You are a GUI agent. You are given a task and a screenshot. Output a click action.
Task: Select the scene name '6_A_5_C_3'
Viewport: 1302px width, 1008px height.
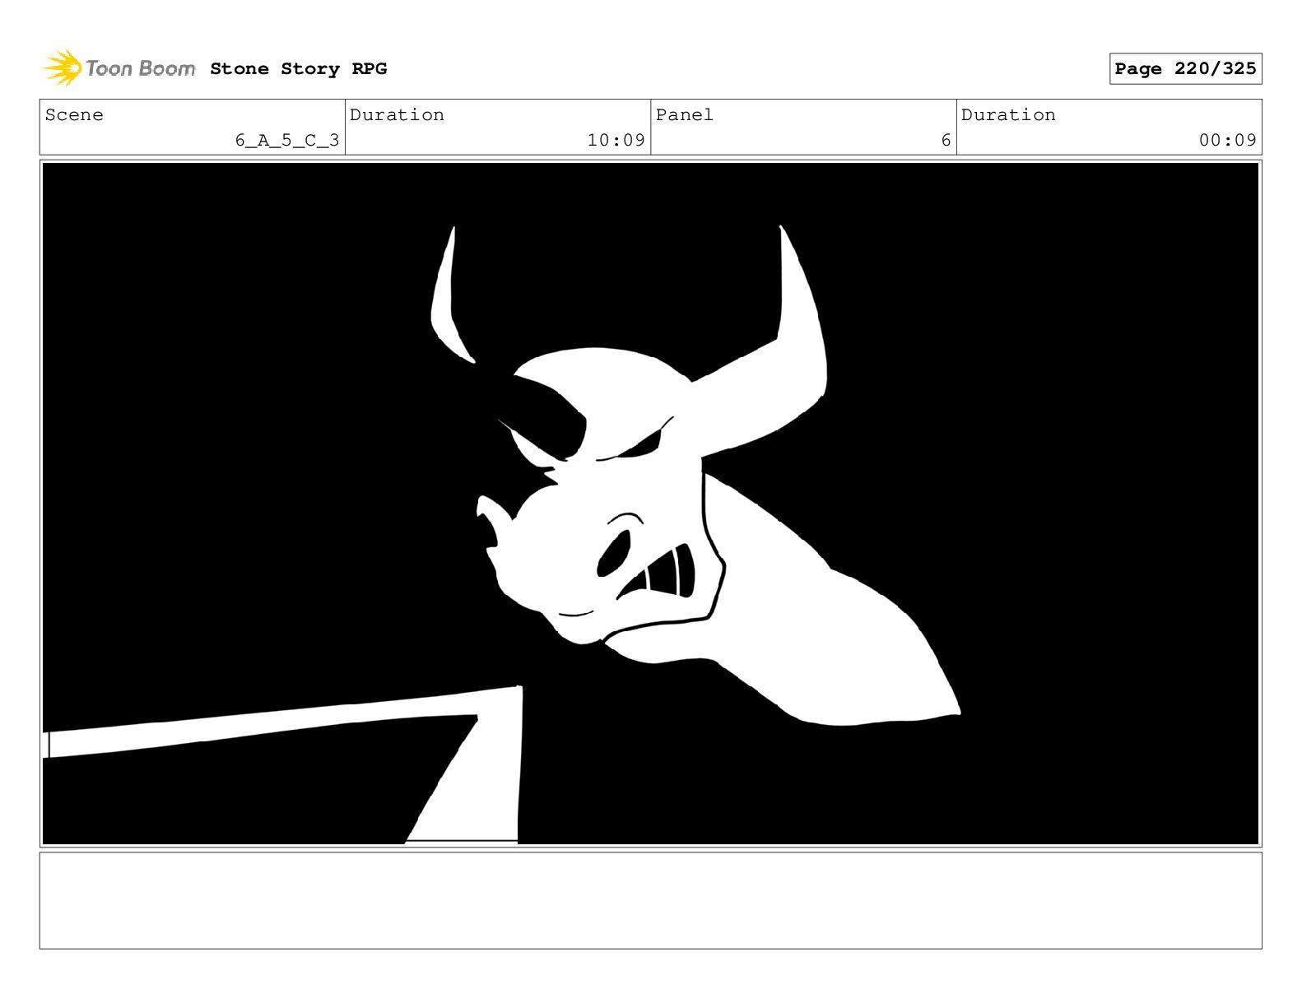click(287, 140)
